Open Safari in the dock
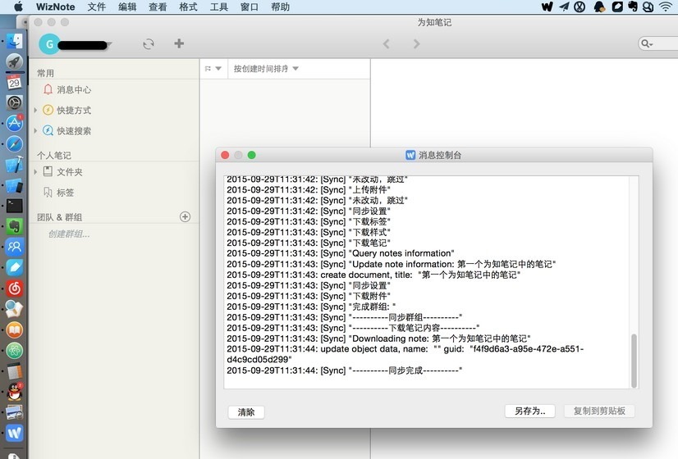This screenshot has width=678, height=459. coord(14,144)
